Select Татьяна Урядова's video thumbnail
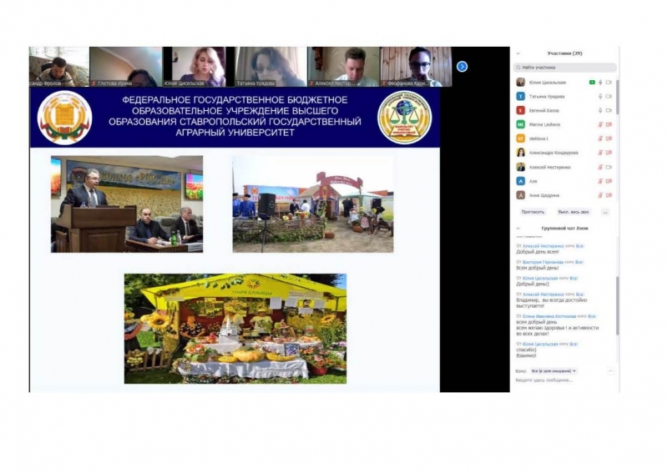Image resolution: width=668 pixels, height=473 pixels. pyautogui.click(x=271, y=67)
